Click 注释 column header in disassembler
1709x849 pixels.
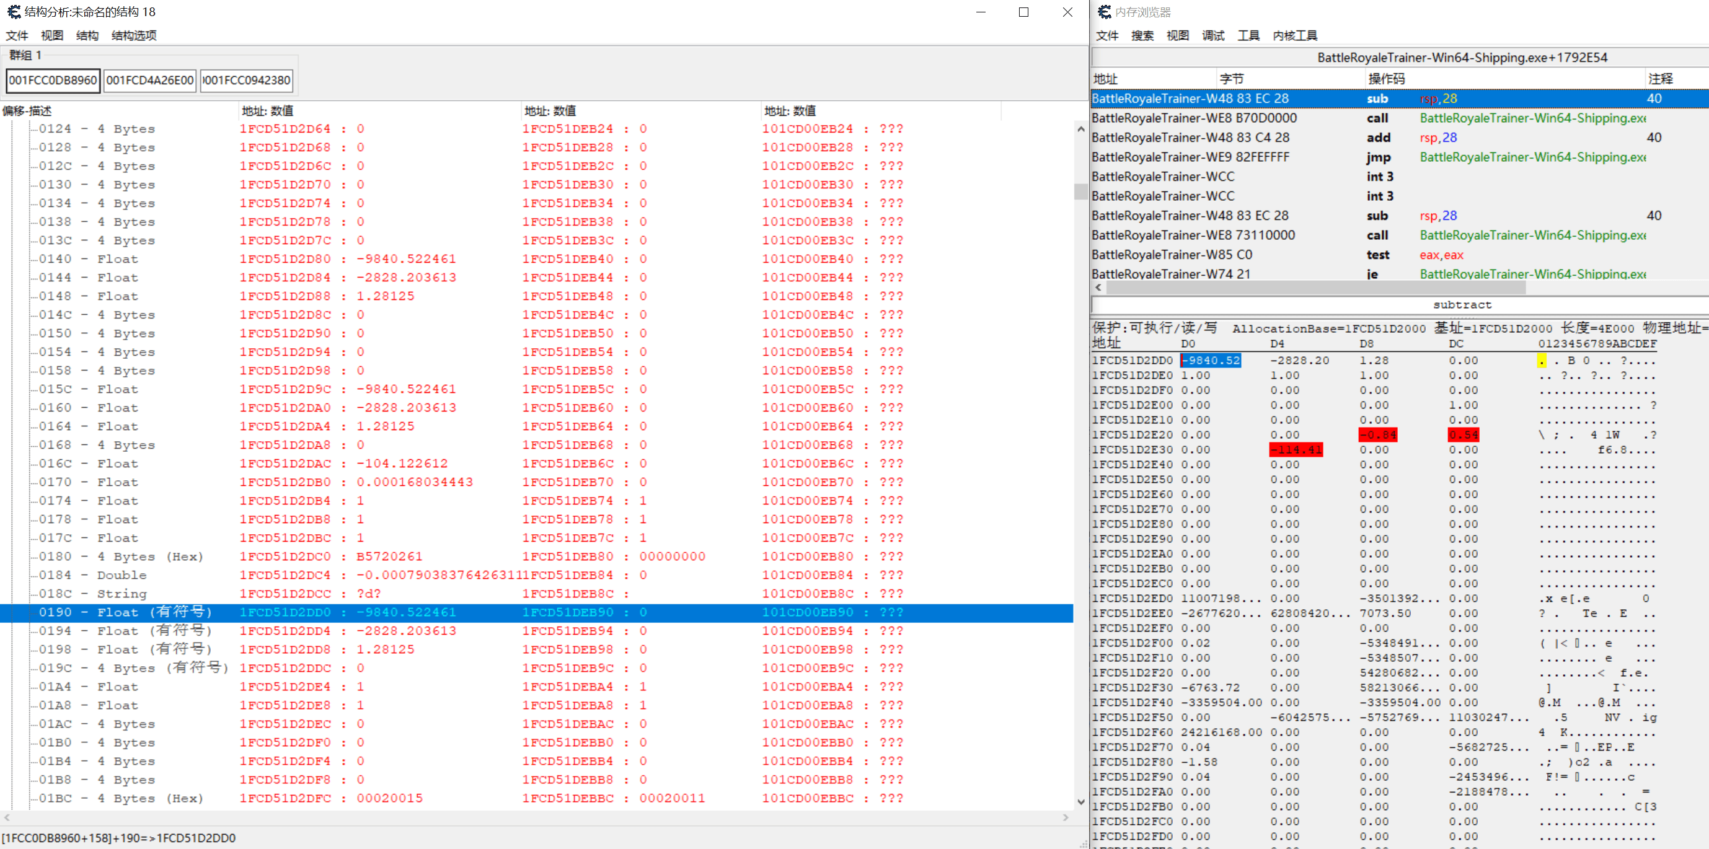[x=1677, y=78]
